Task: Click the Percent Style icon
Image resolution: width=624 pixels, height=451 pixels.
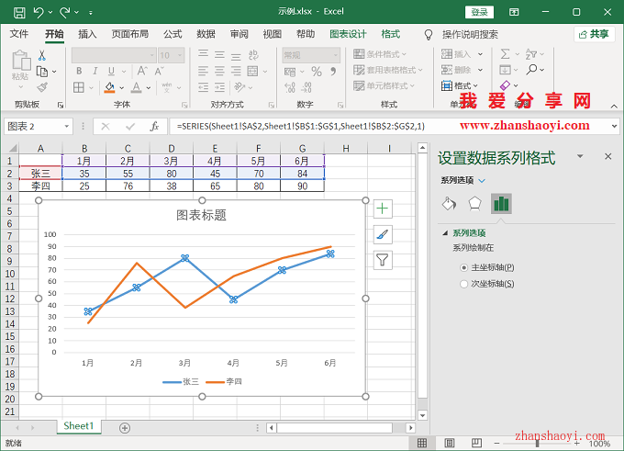Action: pyautogui.click(x=317, y=72)
